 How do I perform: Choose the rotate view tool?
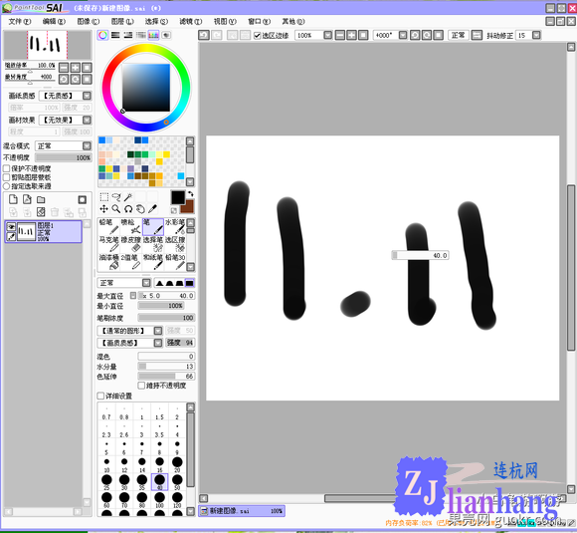128,209
